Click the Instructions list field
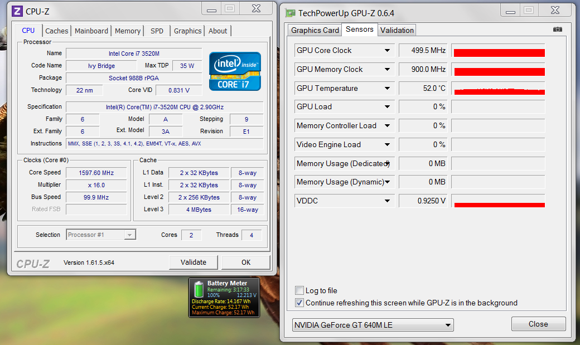580x345 pixels. click(x=165, y=143)
